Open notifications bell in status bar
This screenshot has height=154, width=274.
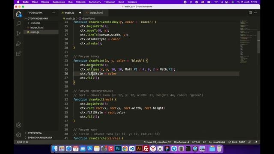(256, 142)
